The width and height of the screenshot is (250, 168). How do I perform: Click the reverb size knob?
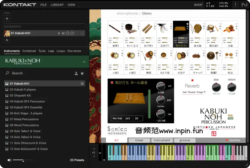[216, 87]
